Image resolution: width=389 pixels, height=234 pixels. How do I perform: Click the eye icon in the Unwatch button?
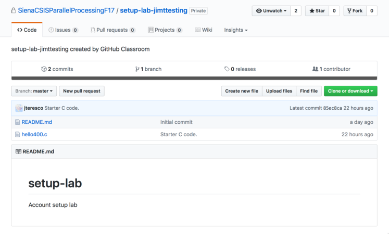pos(259,11)
